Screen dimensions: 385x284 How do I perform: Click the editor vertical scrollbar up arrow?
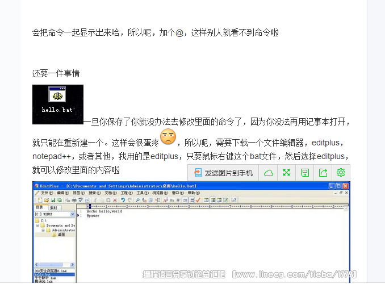coord(346,210)
